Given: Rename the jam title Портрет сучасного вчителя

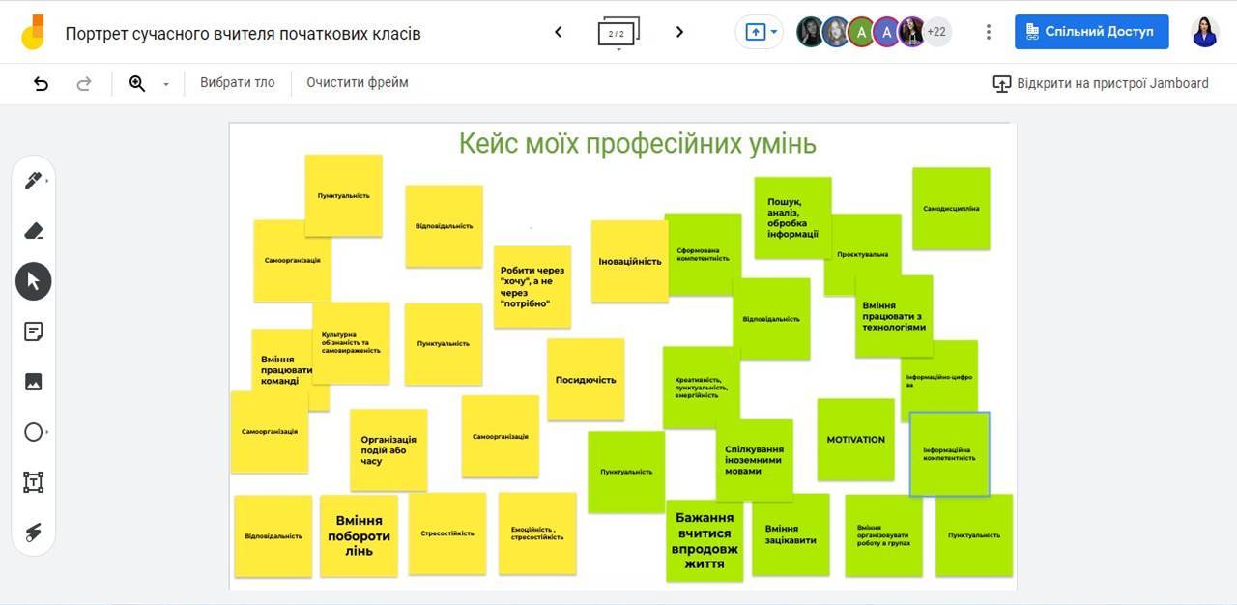Looking at the screenshot, I should click(243, 34).
